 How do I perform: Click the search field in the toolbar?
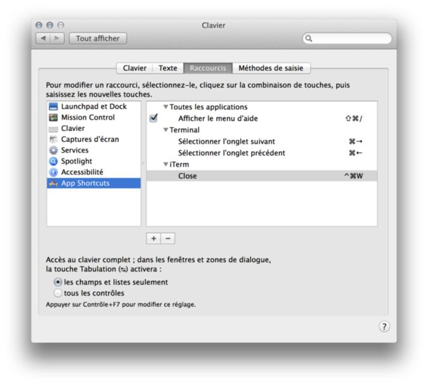coord(349,39)
